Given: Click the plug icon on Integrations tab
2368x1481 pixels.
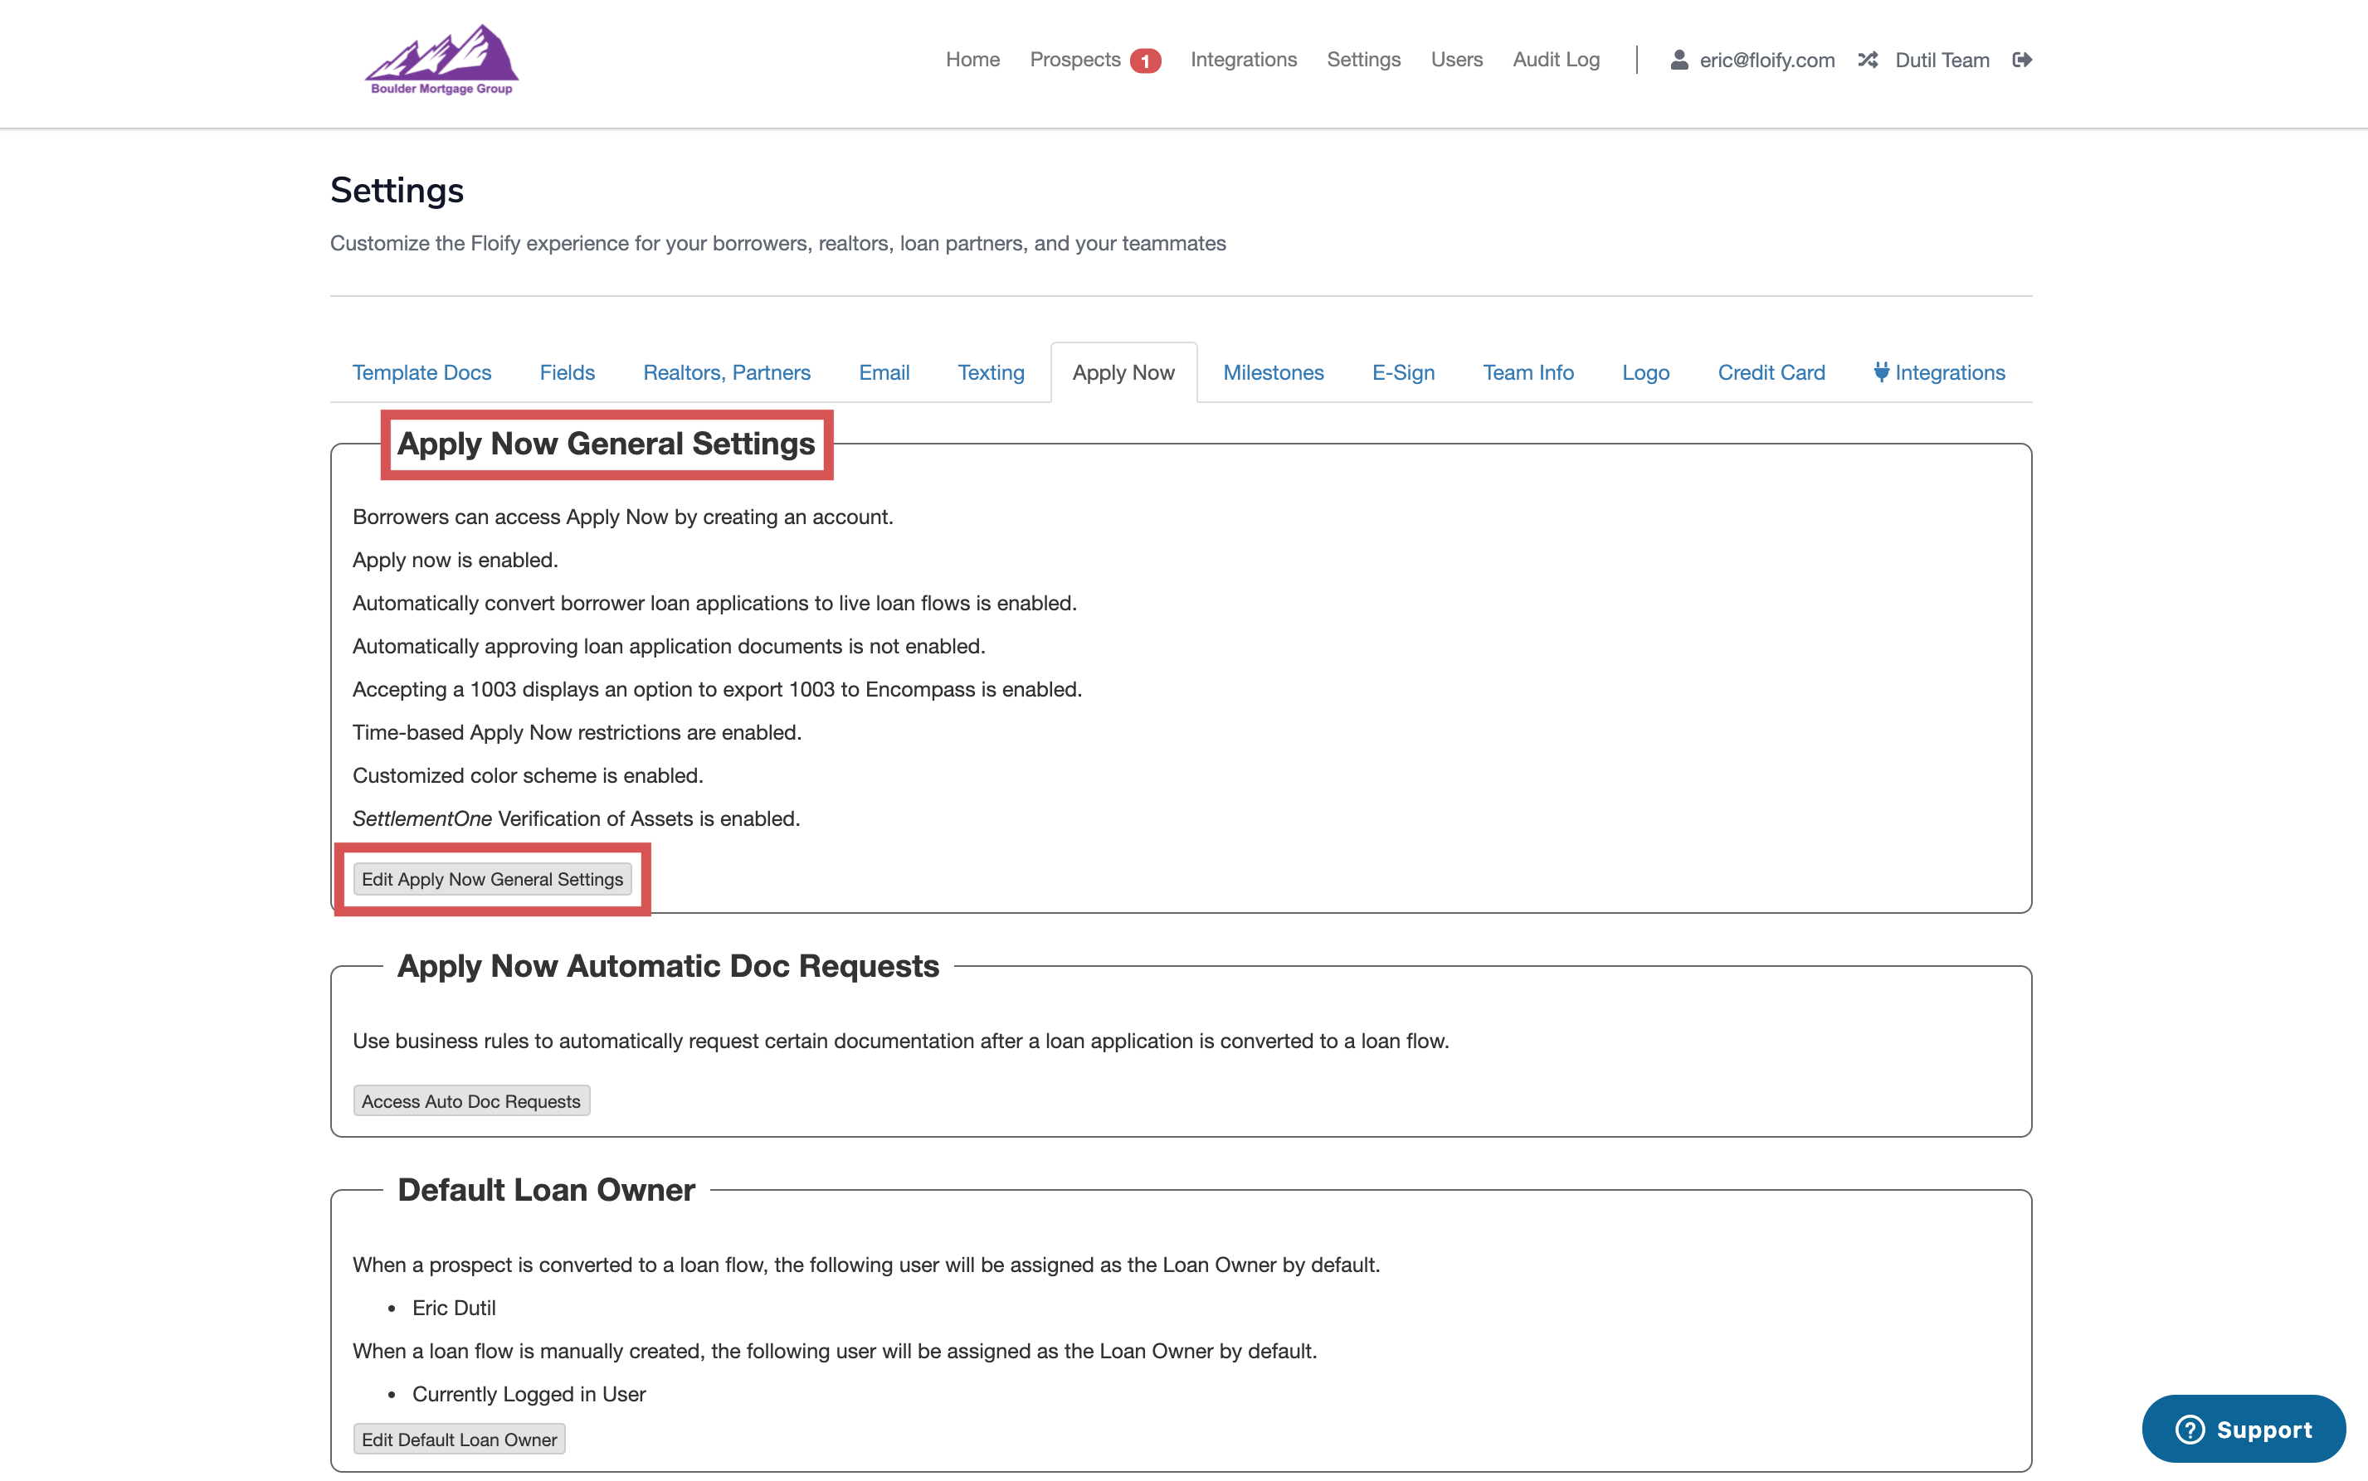Looking at the screenshot, I should pos(1883,371).
